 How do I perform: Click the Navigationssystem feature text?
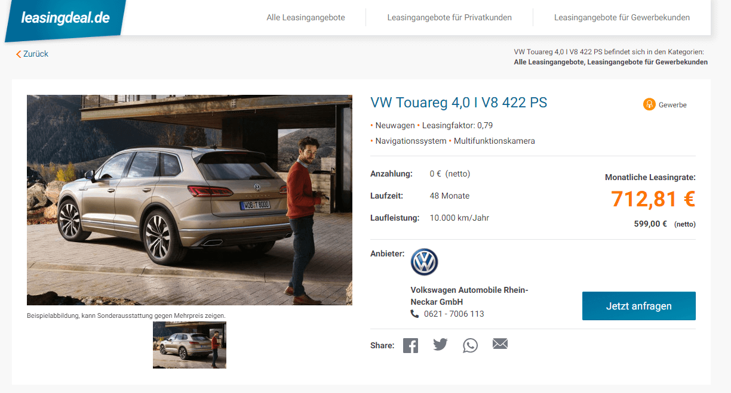point(411,141)
